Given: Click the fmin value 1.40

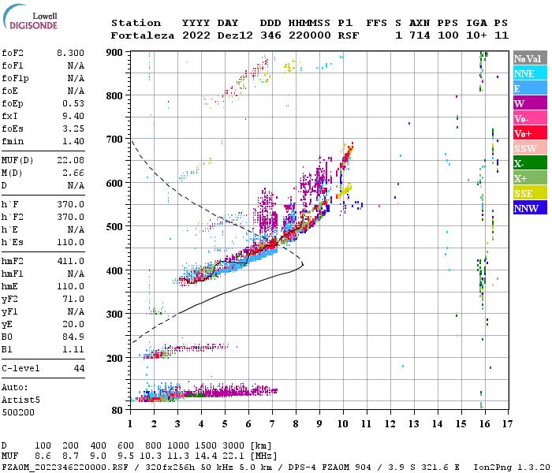Looking at the screenshot, I should [x=73, y=141].
